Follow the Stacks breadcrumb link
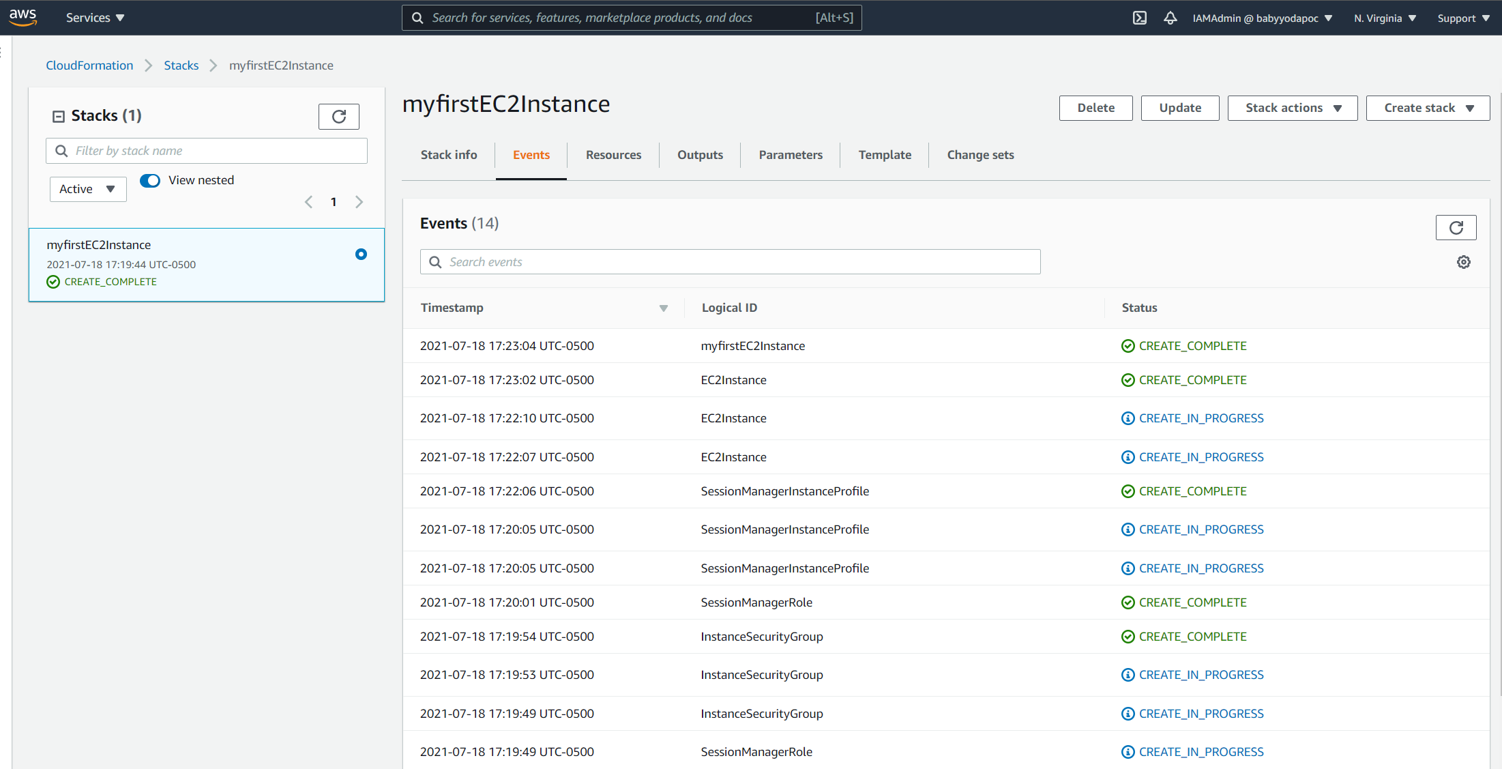Screen dimensions: 1502x769 181,66
